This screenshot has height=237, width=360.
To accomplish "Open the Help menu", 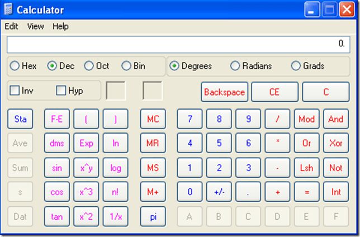I will click(x=60, y=26).
